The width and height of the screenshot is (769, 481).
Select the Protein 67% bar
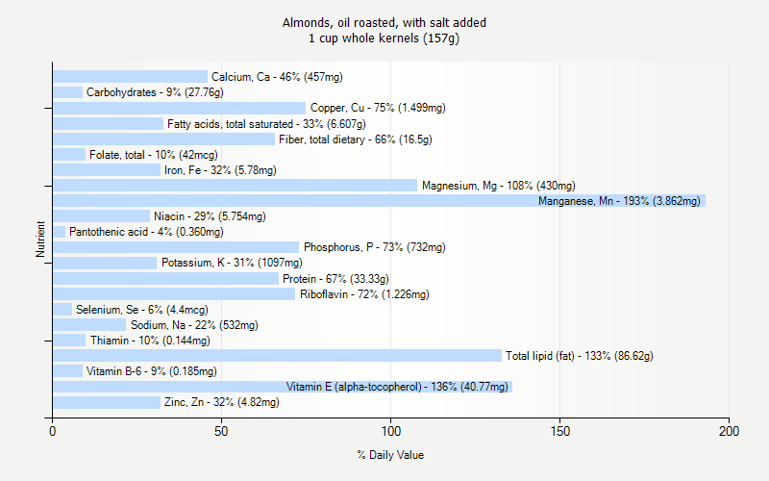(165, 279)
